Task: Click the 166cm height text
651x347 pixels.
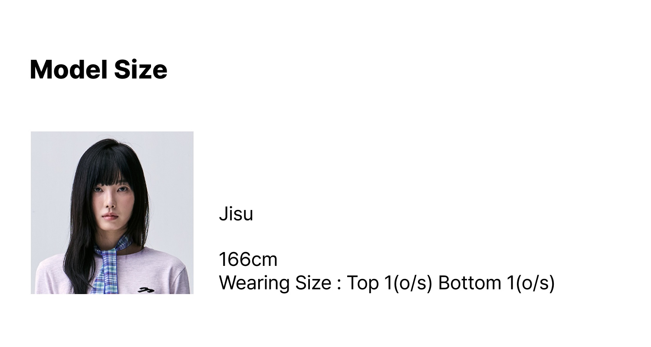Action: pos(248,259)
